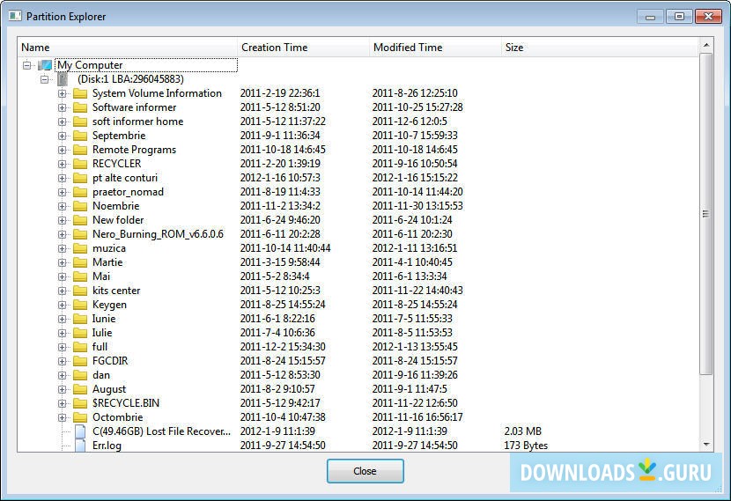The image size is (731, 501).
Task: Click the disk drive icon beside Disk:1
Action: pyautogui.click(x=63, y=79)
